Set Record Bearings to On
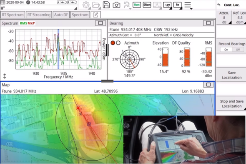Viewport: 246px width, 164px height. click(226, 50)
